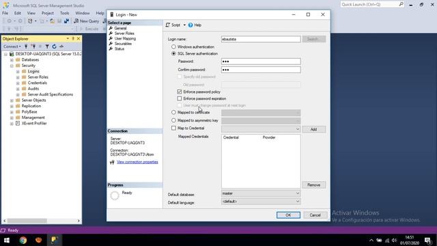The height and width of the screenshot is (246, 437).
Task: Click the network icon in system tray
Action: click(387, 240)
